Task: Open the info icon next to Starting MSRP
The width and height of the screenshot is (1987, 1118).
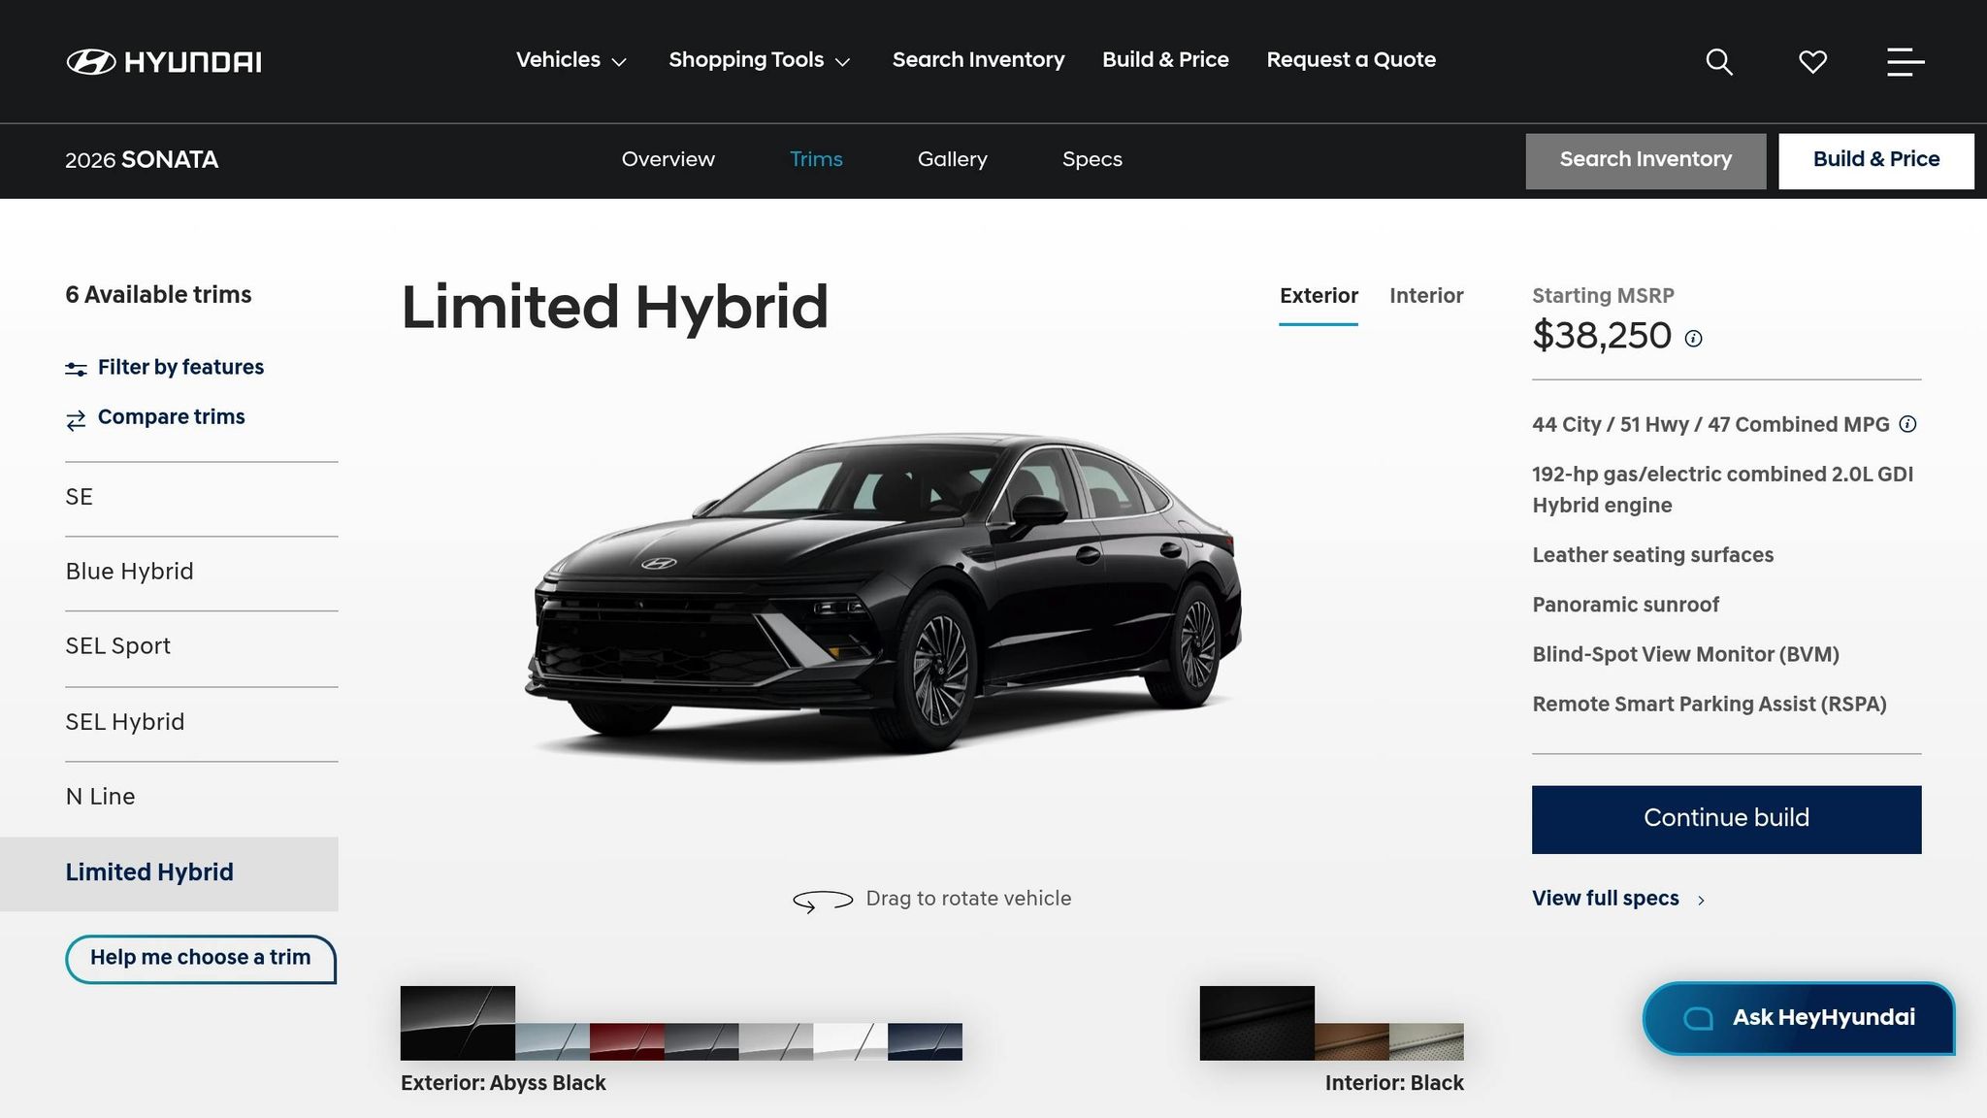Action: click(x=1692, y=340)
